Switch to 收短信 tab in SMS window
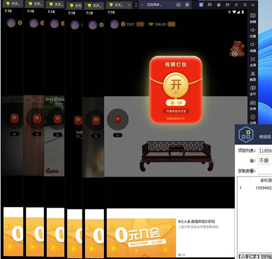This screenshot has width=272, height=259. click(x=265, y=136)
